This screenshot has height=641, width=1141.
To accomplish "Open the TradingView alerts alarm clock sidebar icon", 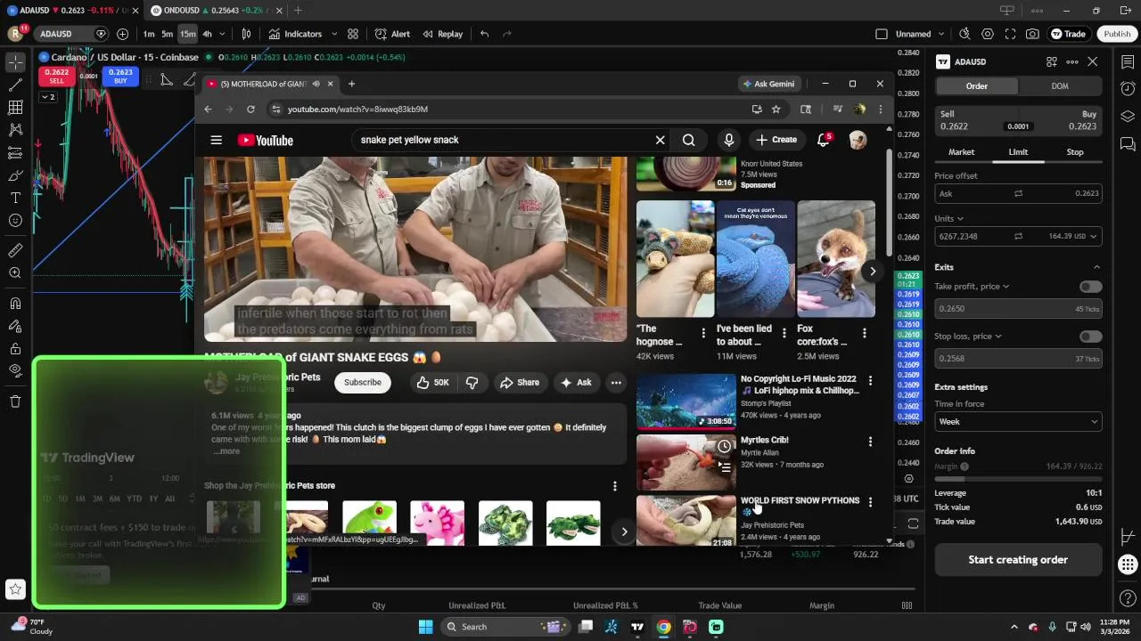I will click(x=1128, y=88).
